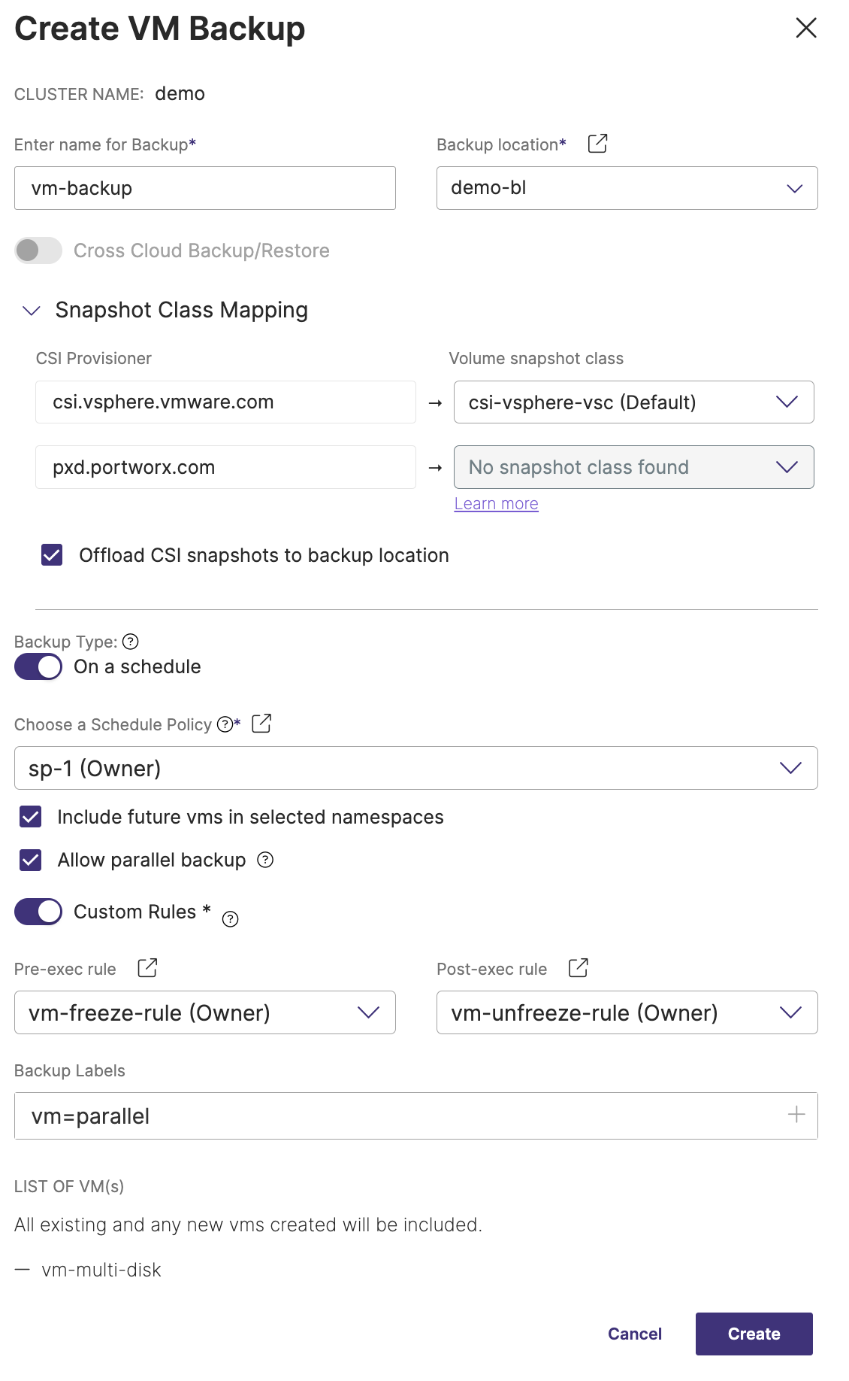The image size is (849, 1381).
Task: Disable the Custom Rules toggle
Action: (38, 912)
